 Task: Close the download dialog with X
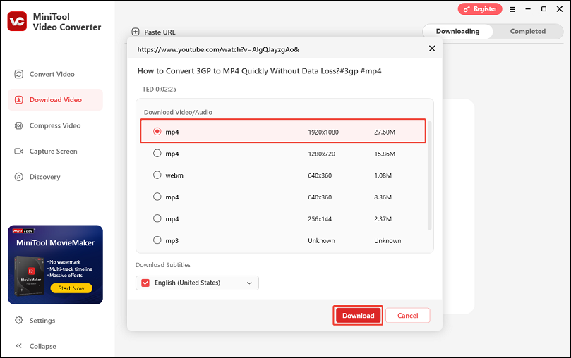[x=432, y=49]
